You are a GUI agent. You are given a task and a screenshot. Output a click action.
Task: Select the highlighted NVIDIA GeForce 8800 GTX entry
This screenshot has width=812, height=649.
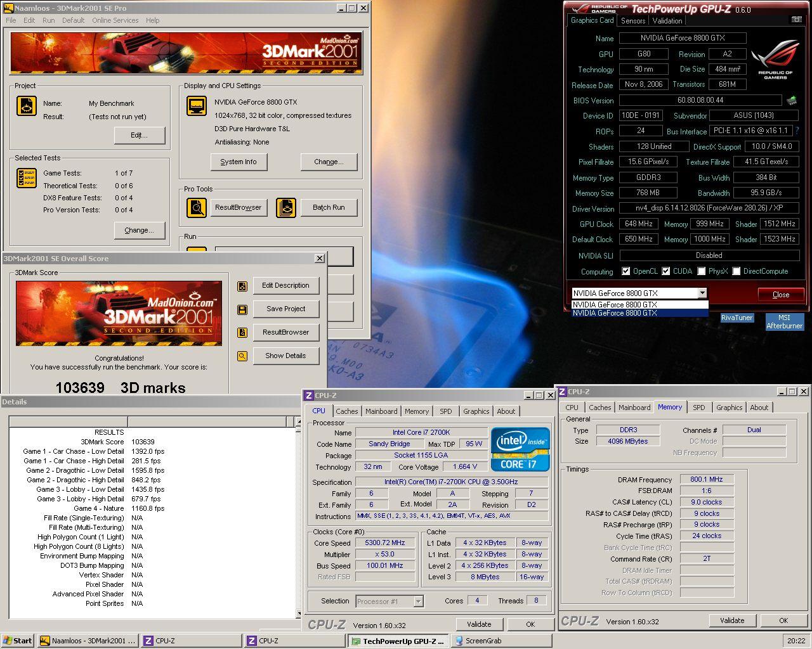639,313
